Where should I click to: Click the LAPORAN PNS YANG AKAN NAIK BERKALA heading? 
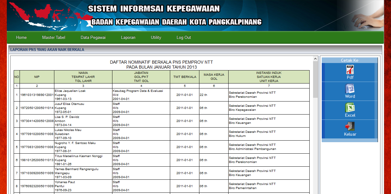[x=47, y=50]
